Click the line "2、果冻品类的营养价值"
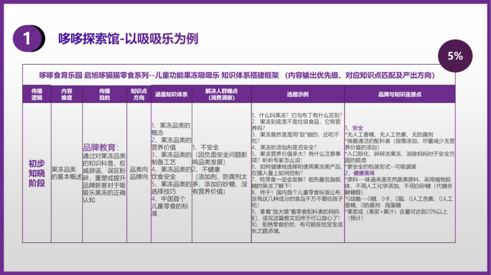This screenshot has width=491, height=275. 171,144
